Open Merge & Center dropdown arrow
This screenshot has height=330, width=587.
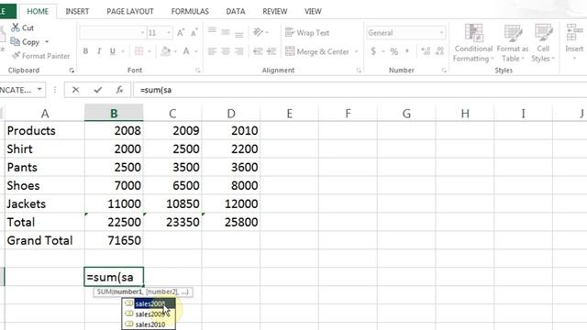pyautogui.click(x=357, y=51)
